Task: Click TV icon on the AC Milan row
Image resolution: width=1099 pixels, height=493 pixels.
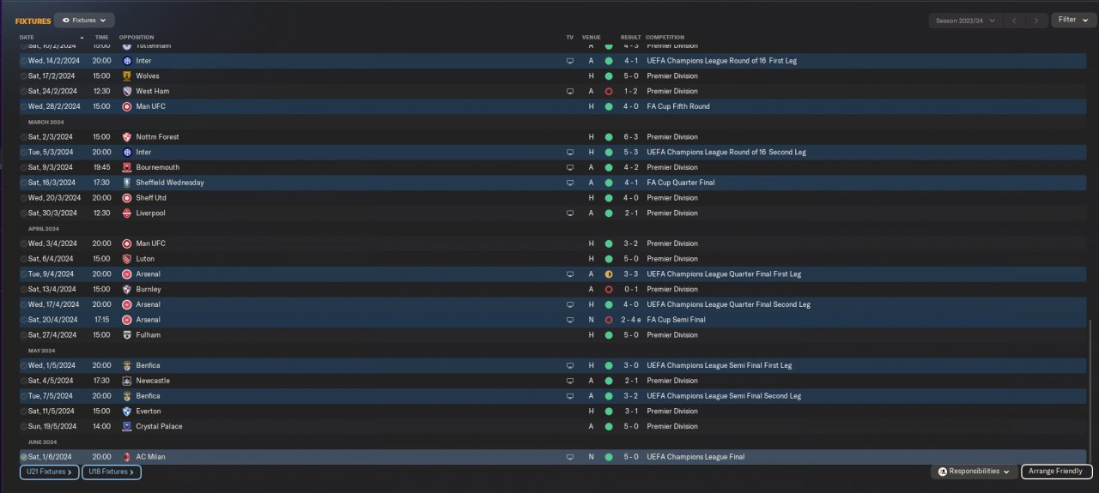Action: coord(569,457)
